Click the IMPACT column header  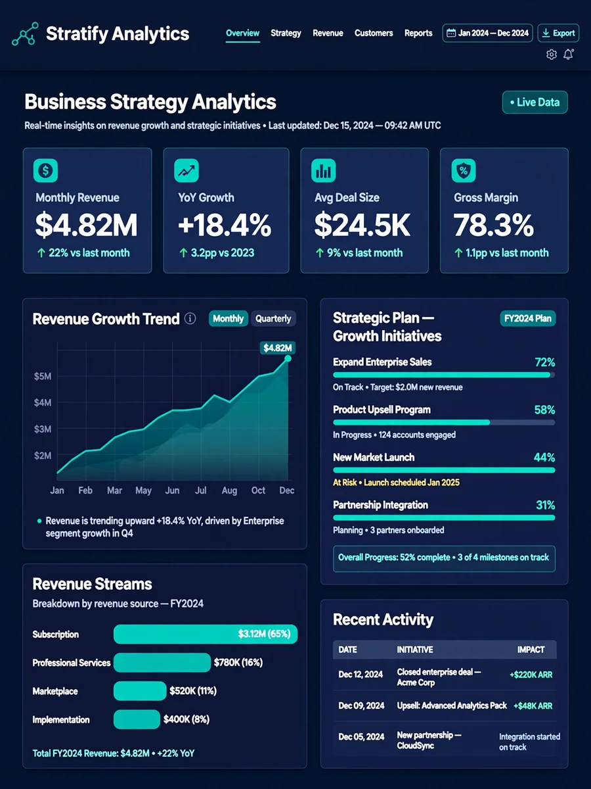[531, 650]
